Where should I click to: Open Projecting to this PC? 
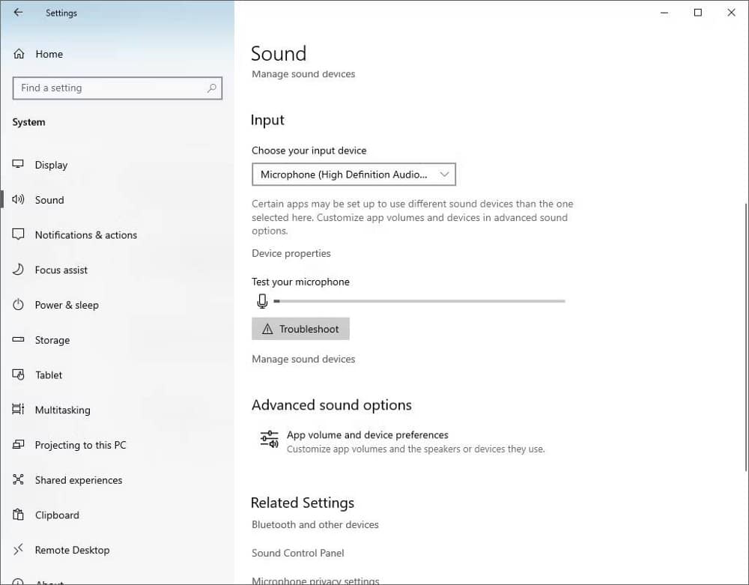tap(80, 445)
